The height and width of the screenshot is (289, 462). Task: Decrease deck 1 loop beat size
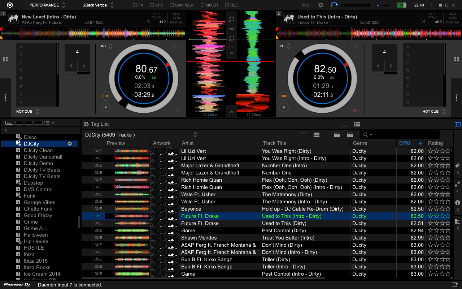click(71, 66)
